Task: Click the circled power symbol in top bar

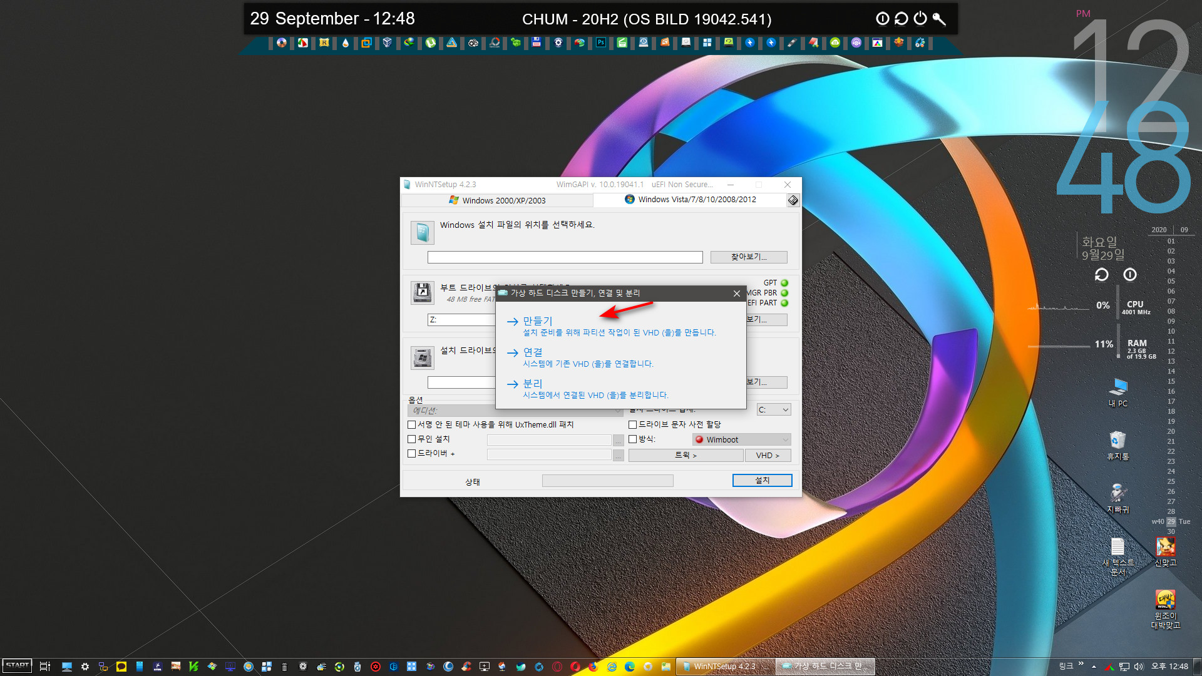Action: click(883, 19)
